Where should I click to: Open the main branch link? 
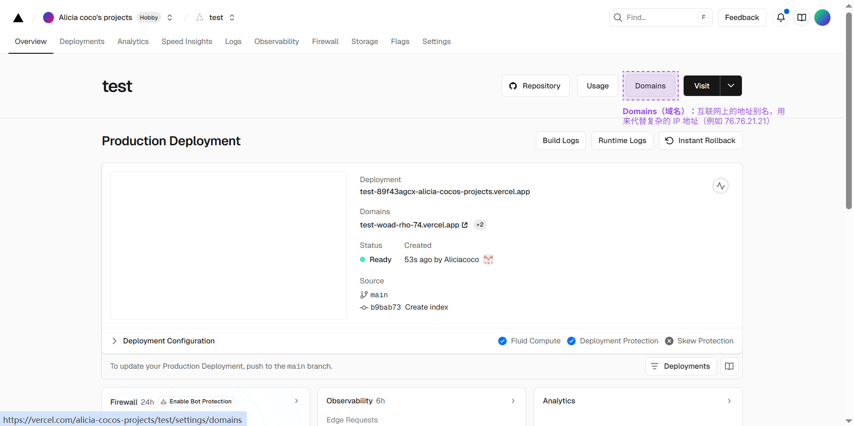(374, 295)
